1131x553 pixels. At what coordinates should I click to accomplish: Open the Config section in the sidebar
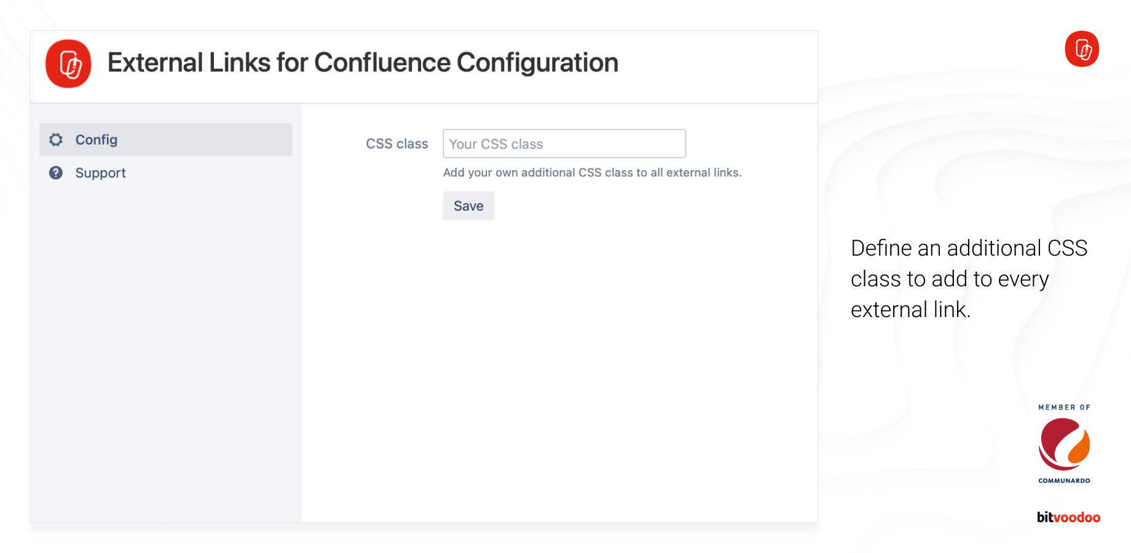97,139
